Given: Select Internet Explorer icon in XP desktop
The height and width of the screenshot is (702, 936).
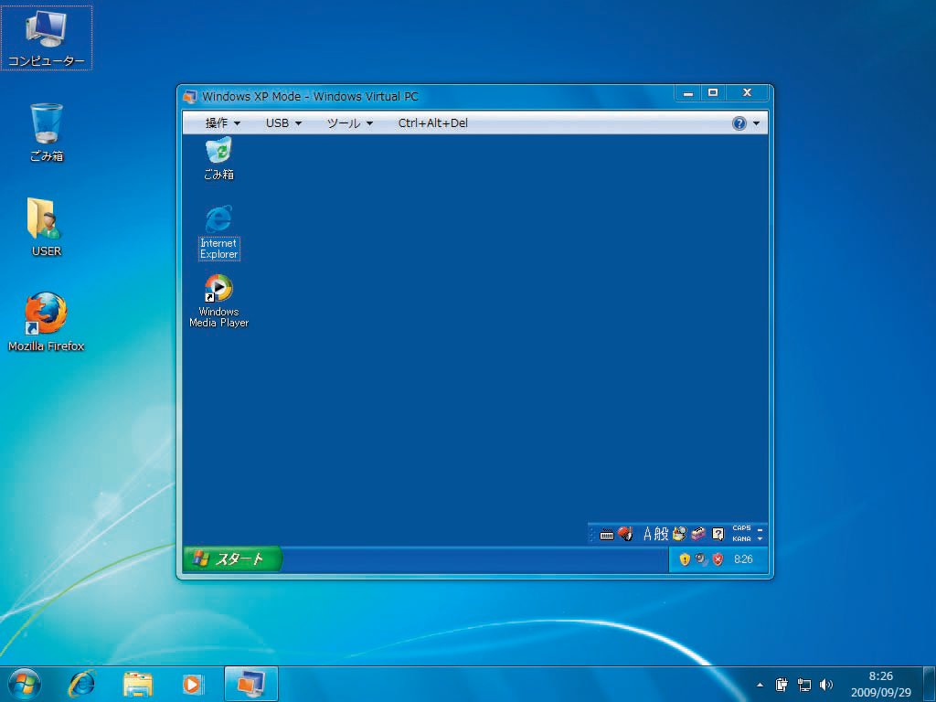Looking at the screenshot, I should [x=219, y=232].
